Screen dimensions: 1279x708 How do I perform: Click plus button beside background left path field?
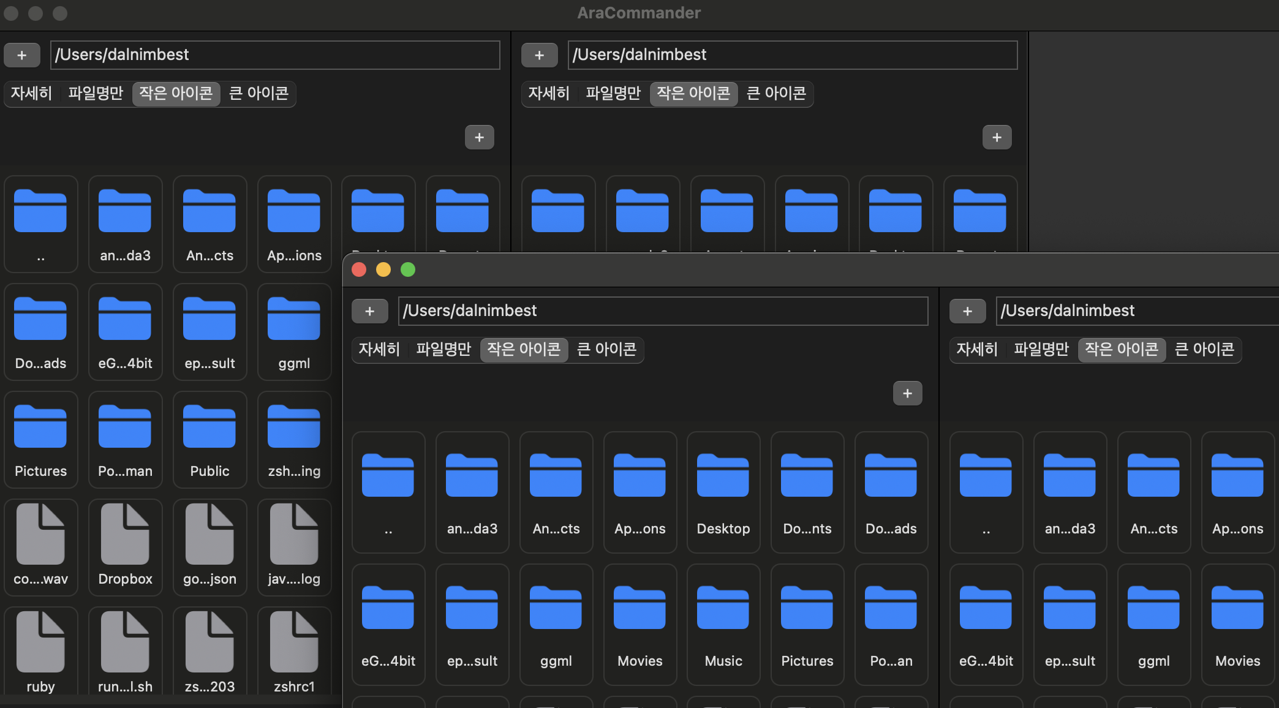click(22, 55)
